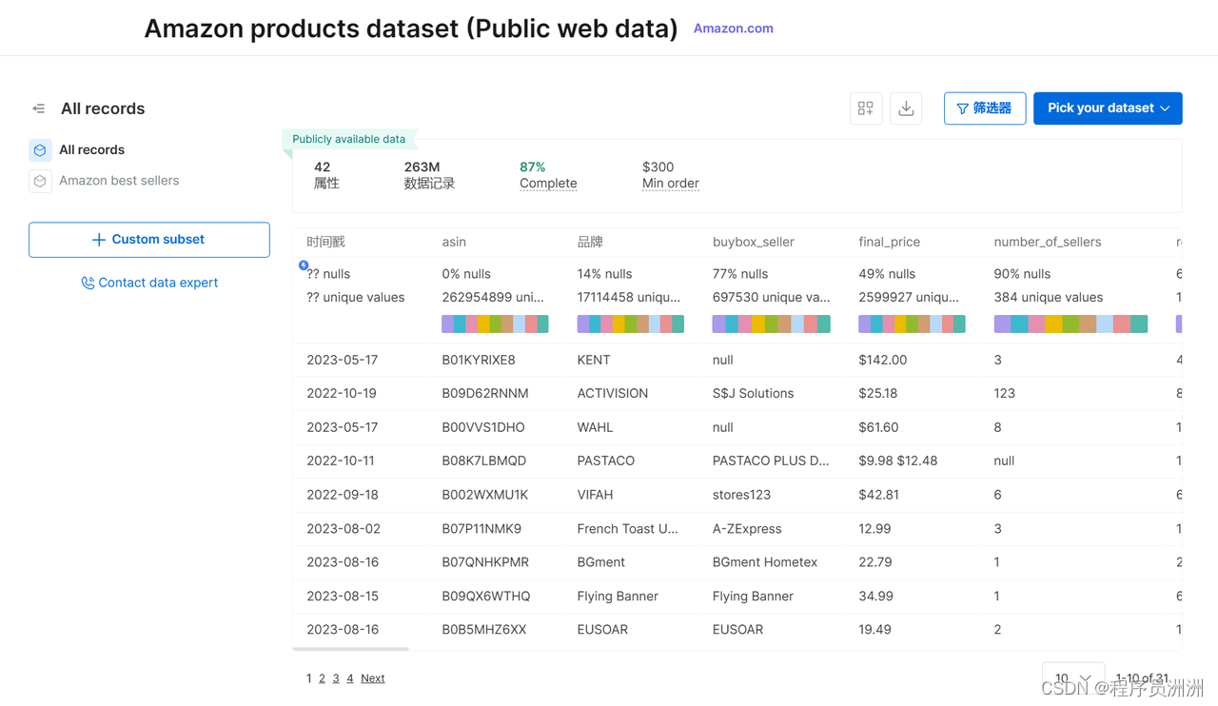The height and width of the screenshot is (706, 1218).
Task: Click the phone icon beside Contact data expert
Action: [88, 283]
